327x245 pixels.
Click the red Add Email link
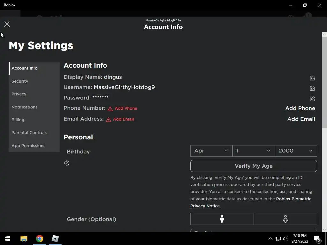pyautogui.click(x=124, y=119)
